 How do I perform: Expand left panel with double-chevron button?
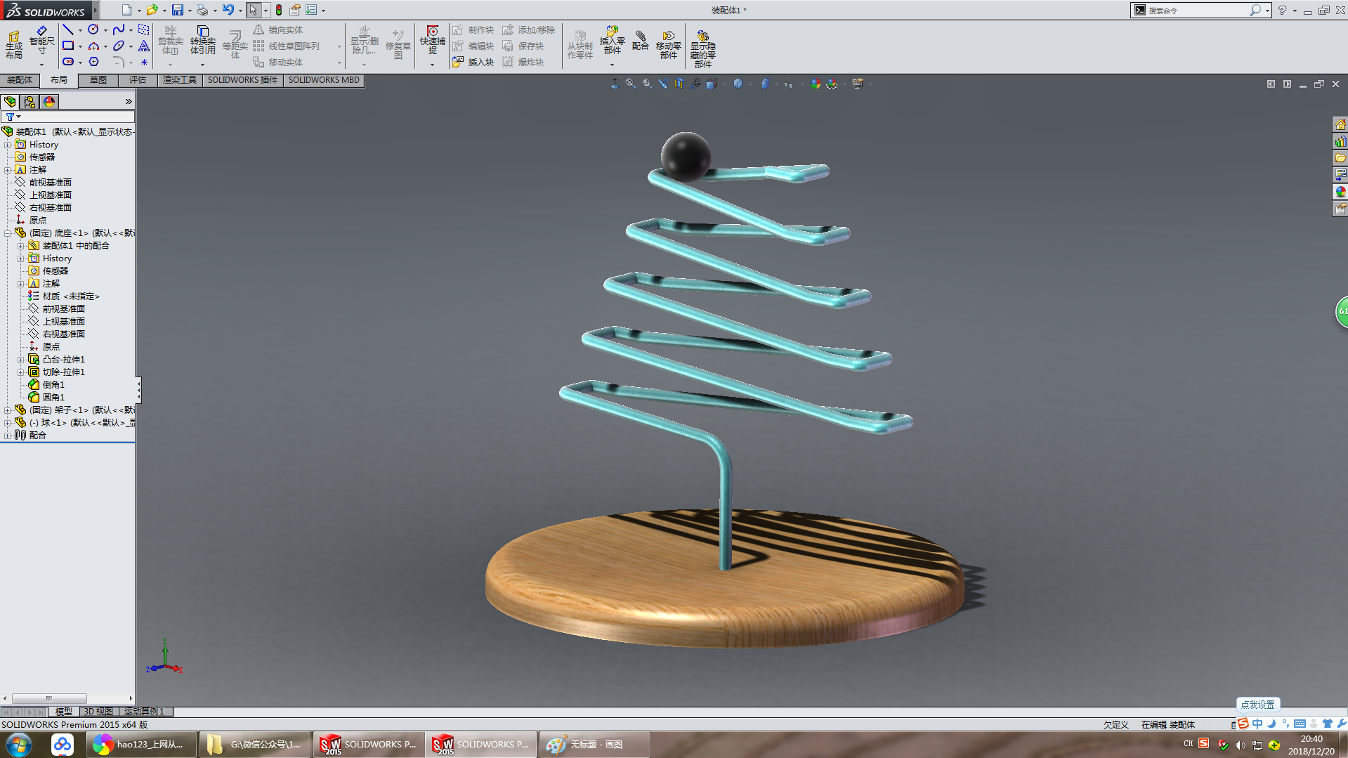[x=129, y=102]
